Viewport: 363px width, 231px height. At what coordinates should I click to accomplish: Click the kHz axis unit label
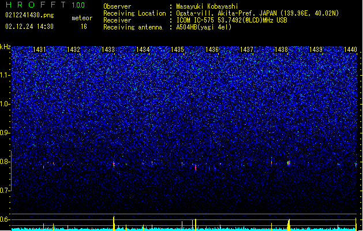tap(5, 47)
